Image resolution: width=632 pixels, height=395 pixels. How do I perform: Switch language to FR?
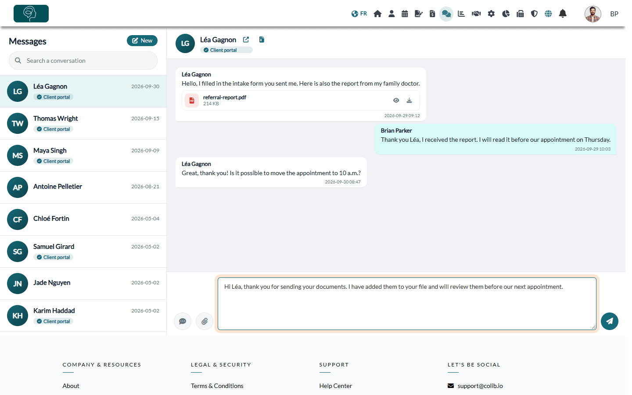click(359, 14)
